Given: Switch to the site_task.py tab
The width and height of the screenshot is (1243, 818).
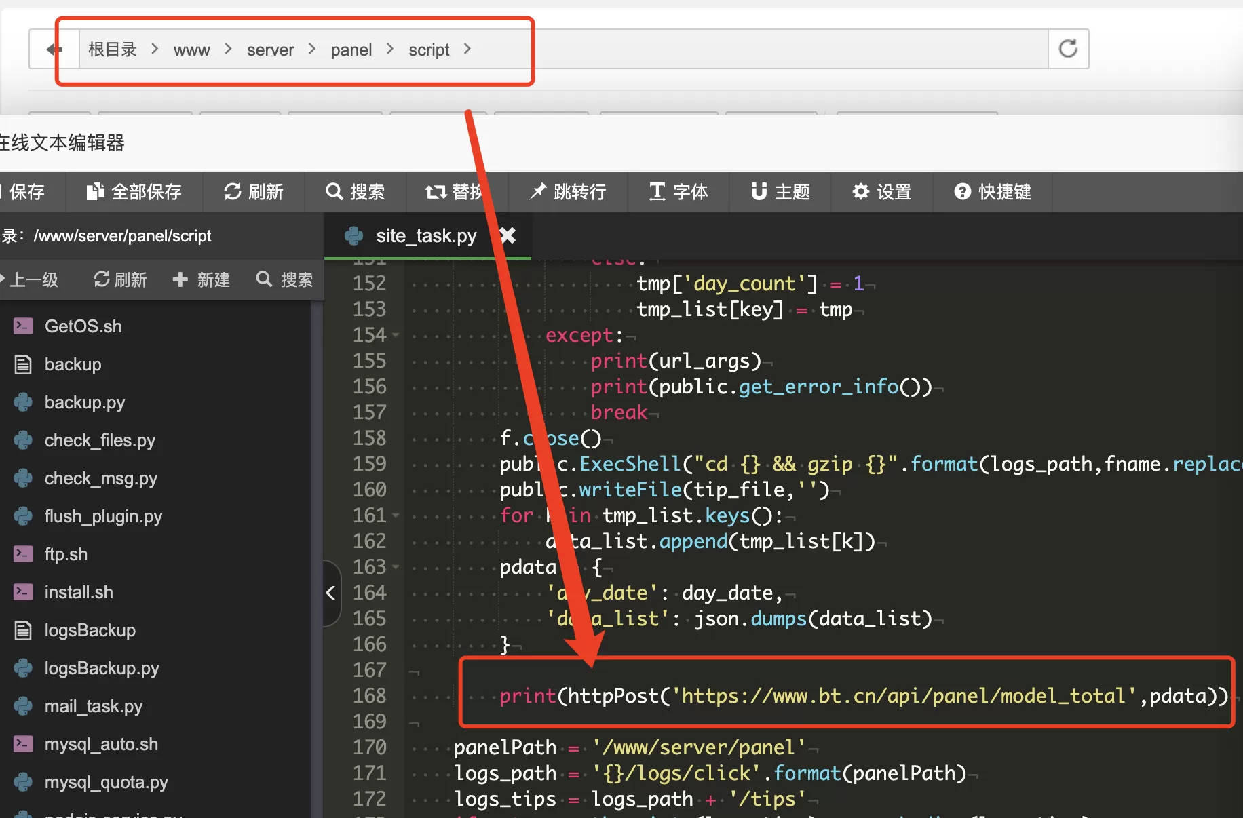Looking at the screenshot, I should [426, 235].
